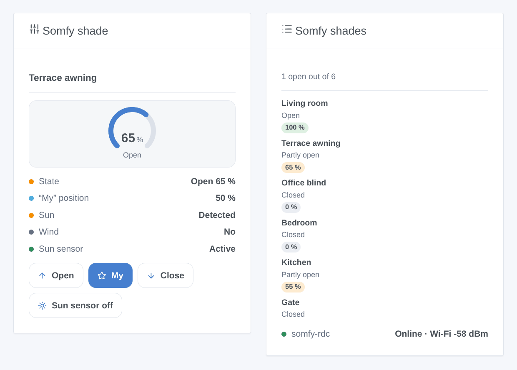Viewport: 517px width, 370px height.
Task: Click the orange dot next to Sun
Action: pyautogui.click(x=31, y=215)
